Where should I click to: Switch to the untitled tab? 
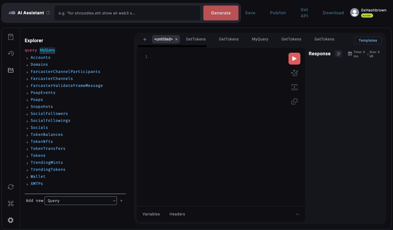pyautogui.click(x=163, y=39)
